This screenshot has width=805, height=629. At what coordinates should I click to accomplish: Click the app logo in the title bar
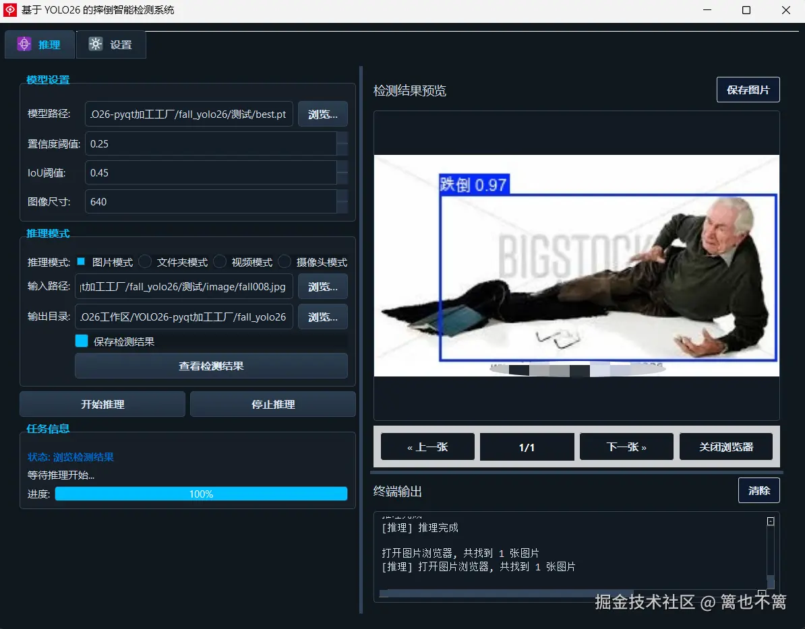(9, 10)
